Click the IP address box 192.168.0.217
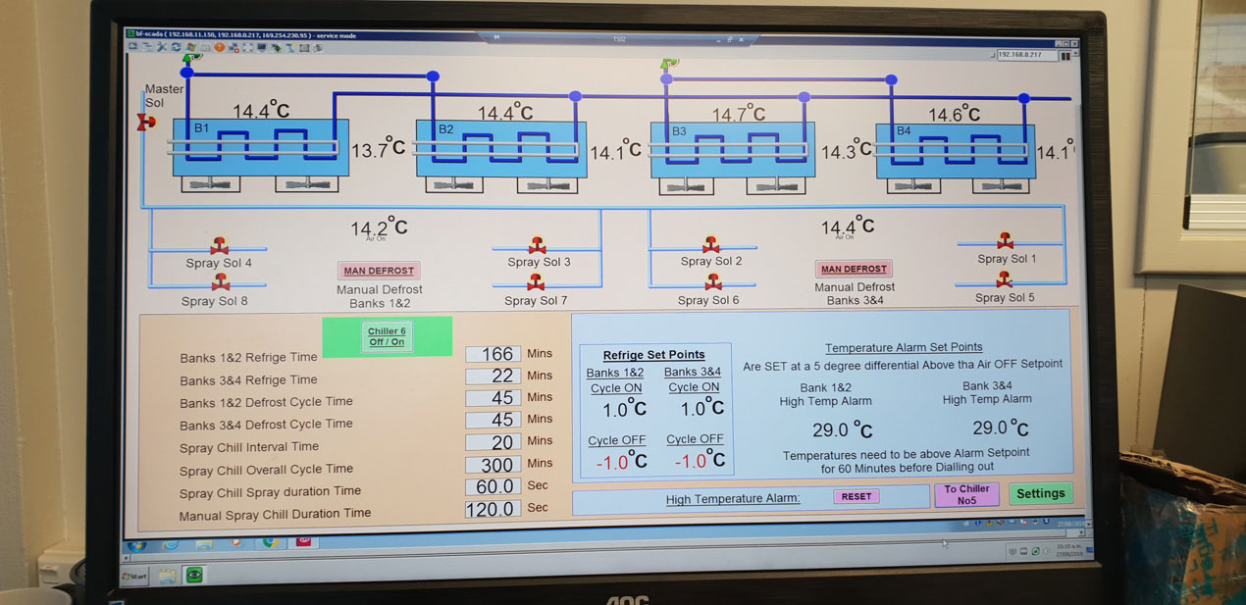 point(1027,56)
